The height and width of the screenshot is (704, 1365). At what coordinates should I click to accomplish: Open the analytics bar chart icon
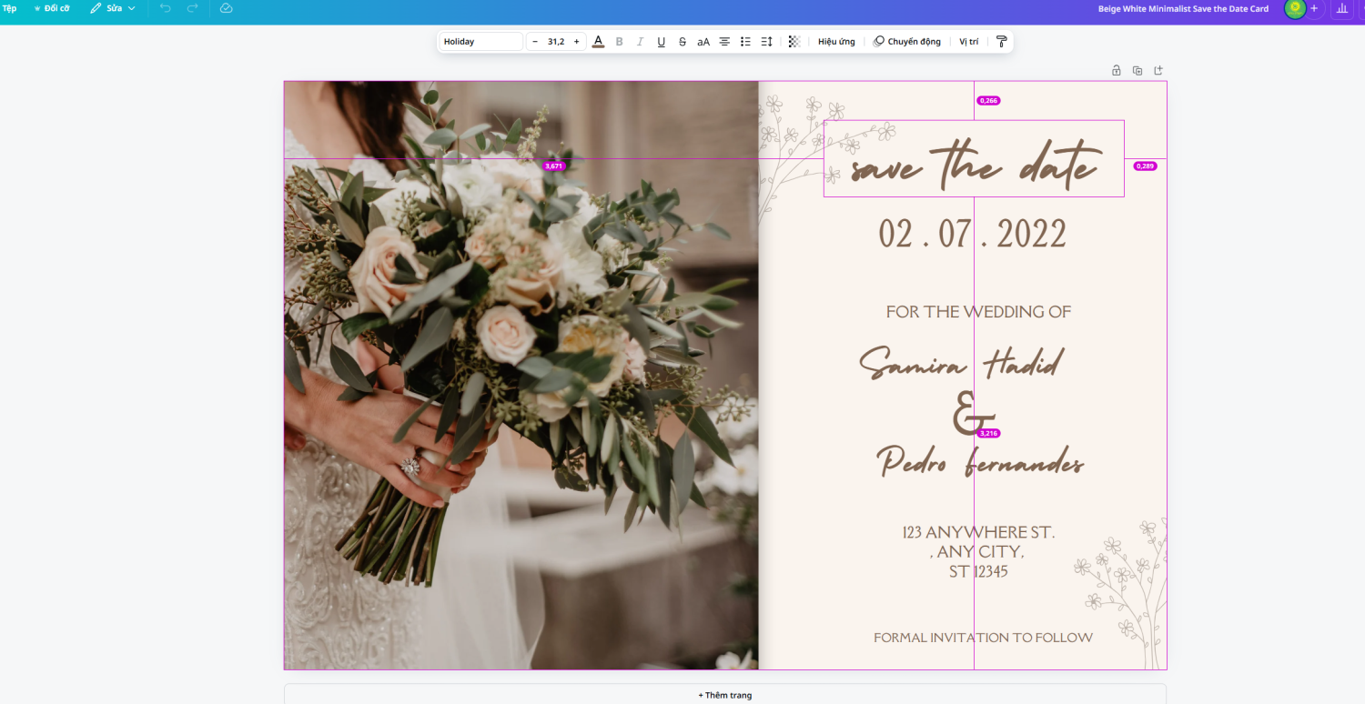pyautogui.click(x=1341, y=8)
